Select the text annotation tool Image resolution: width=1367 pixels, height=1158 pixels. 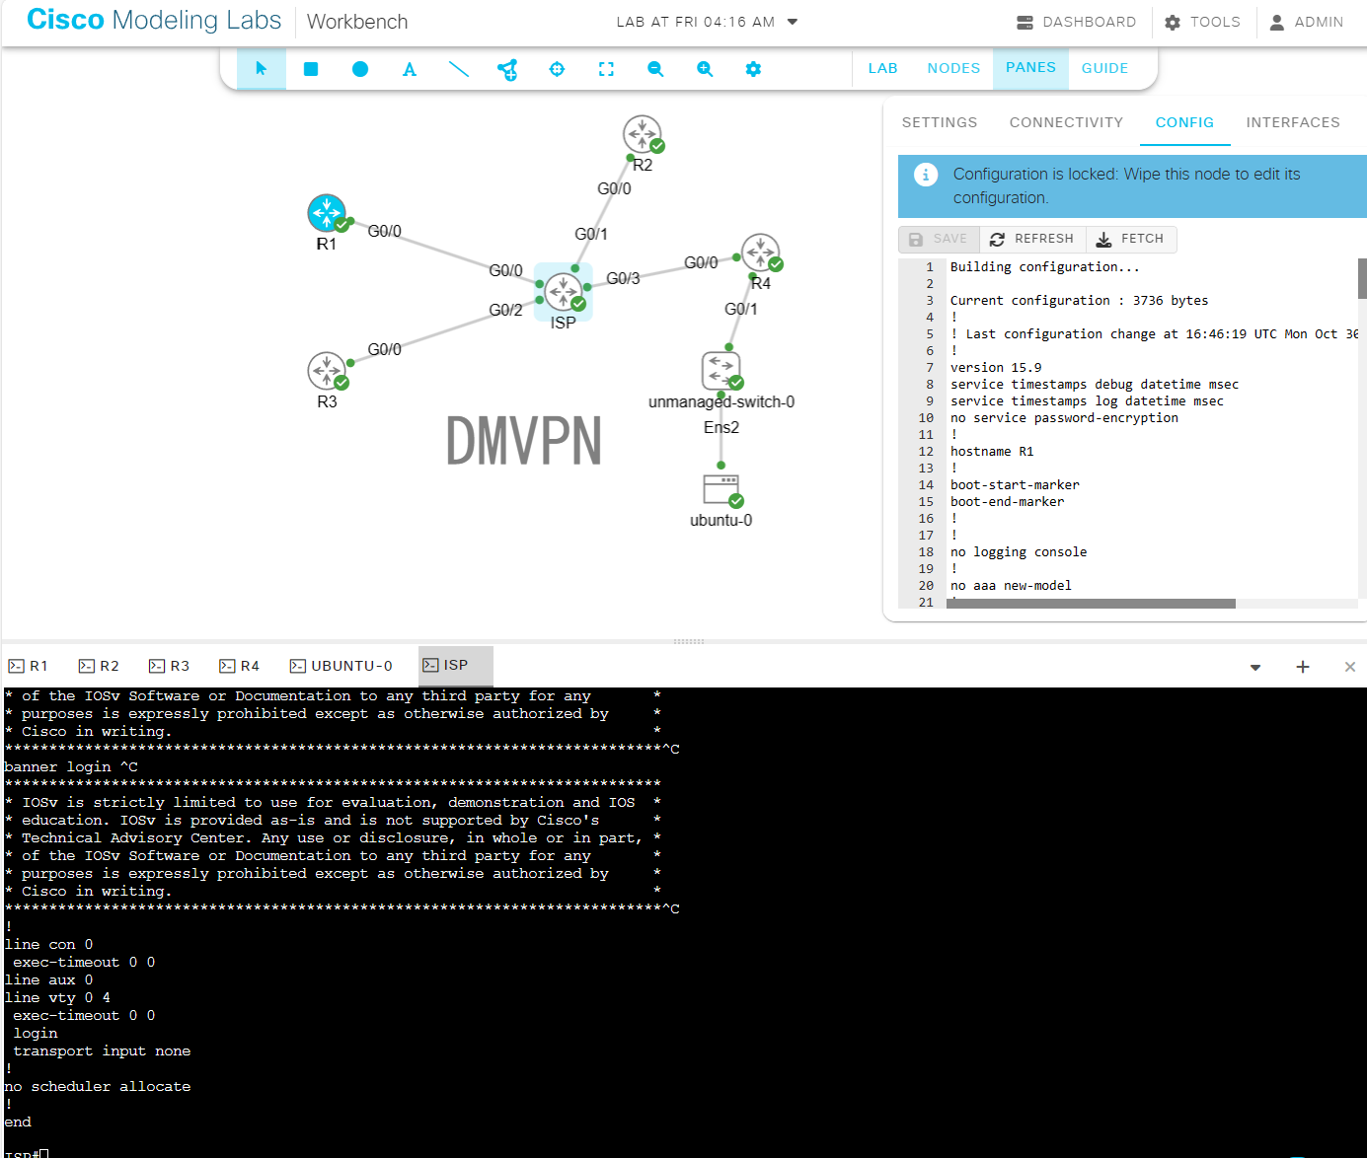click(410, 69)
